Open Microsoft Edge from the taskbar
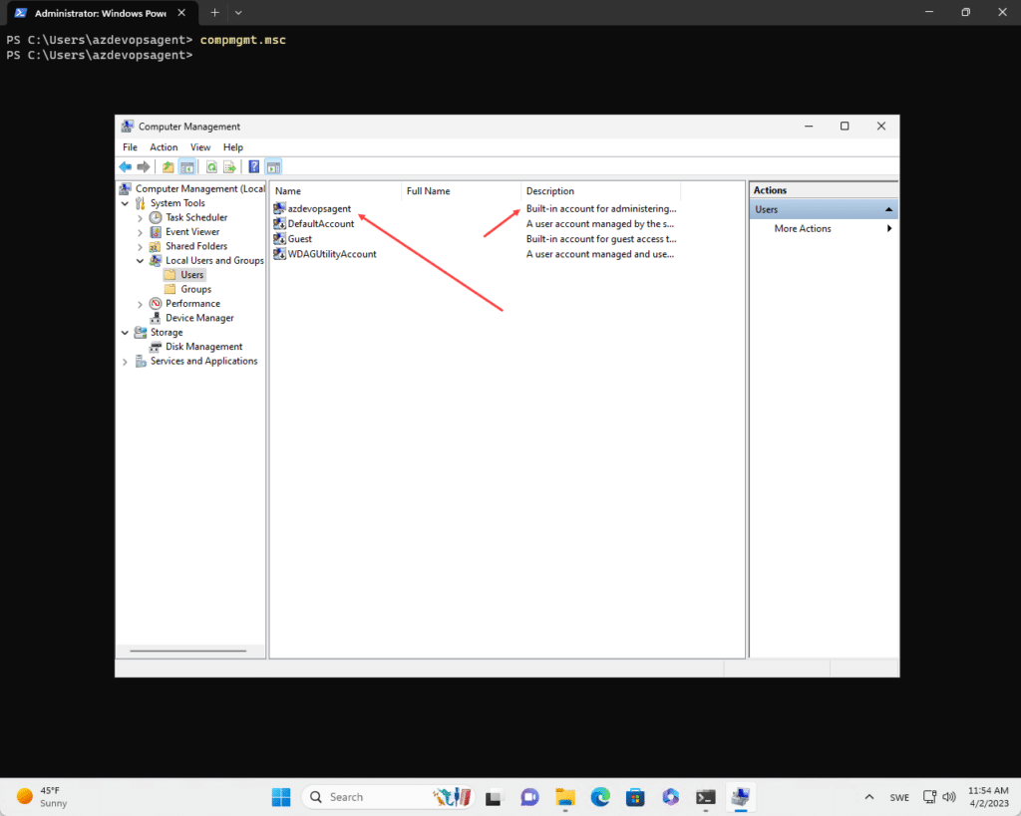 click(600, 796)
